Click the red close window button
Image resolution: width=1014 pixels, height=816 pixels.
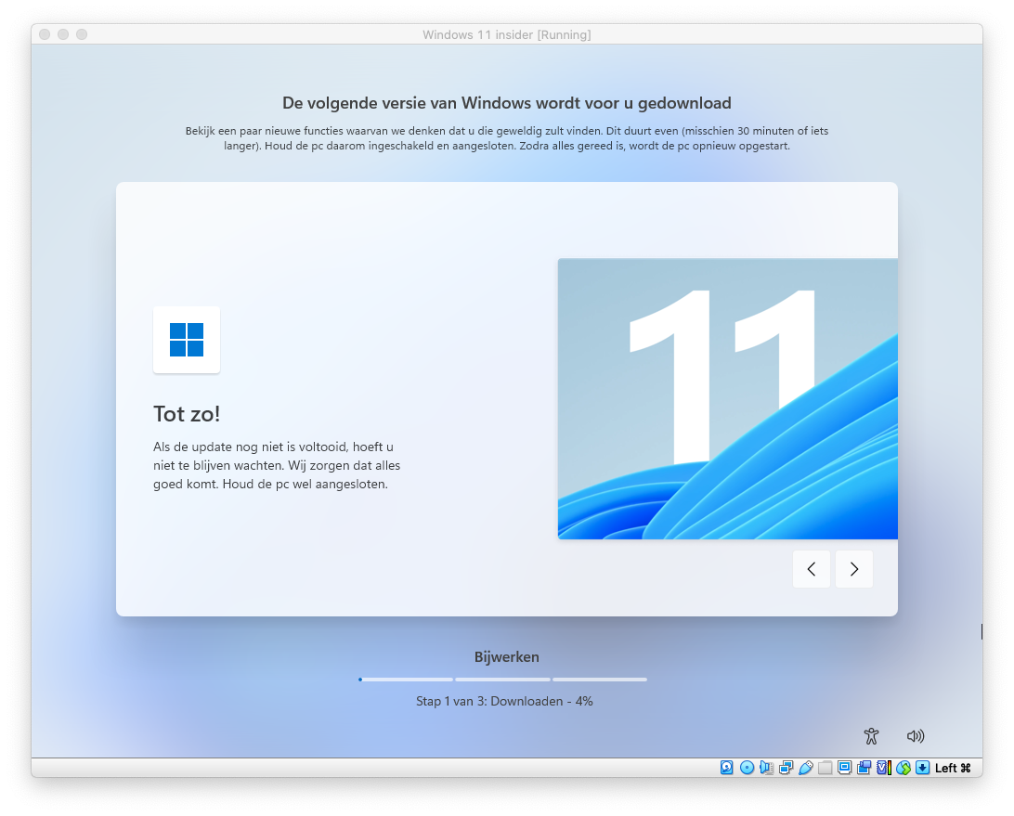(x=45, y=34)
